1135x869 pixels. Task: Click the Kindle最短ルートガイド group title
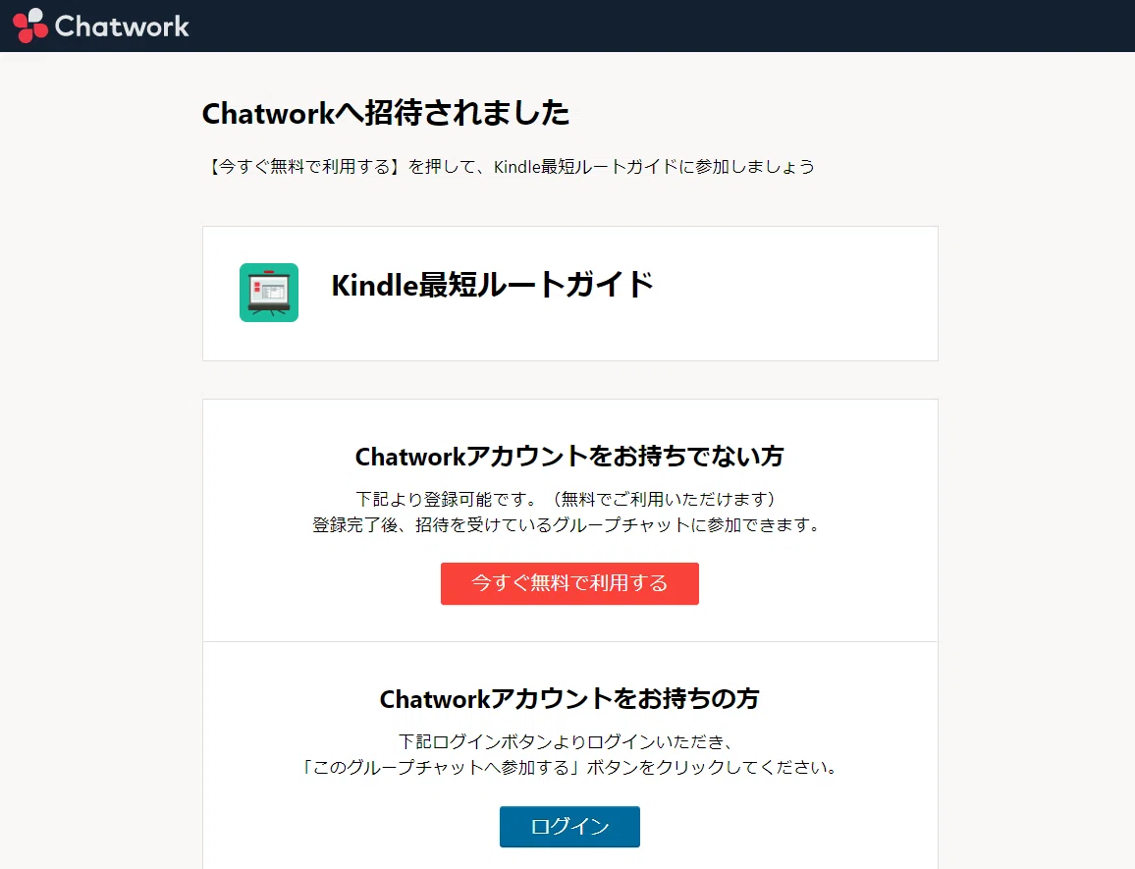point(492,285)
